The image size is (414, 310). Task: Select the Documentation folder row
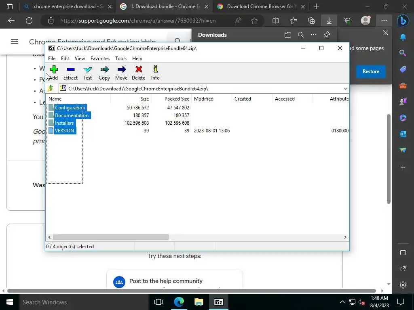point(72,115)
